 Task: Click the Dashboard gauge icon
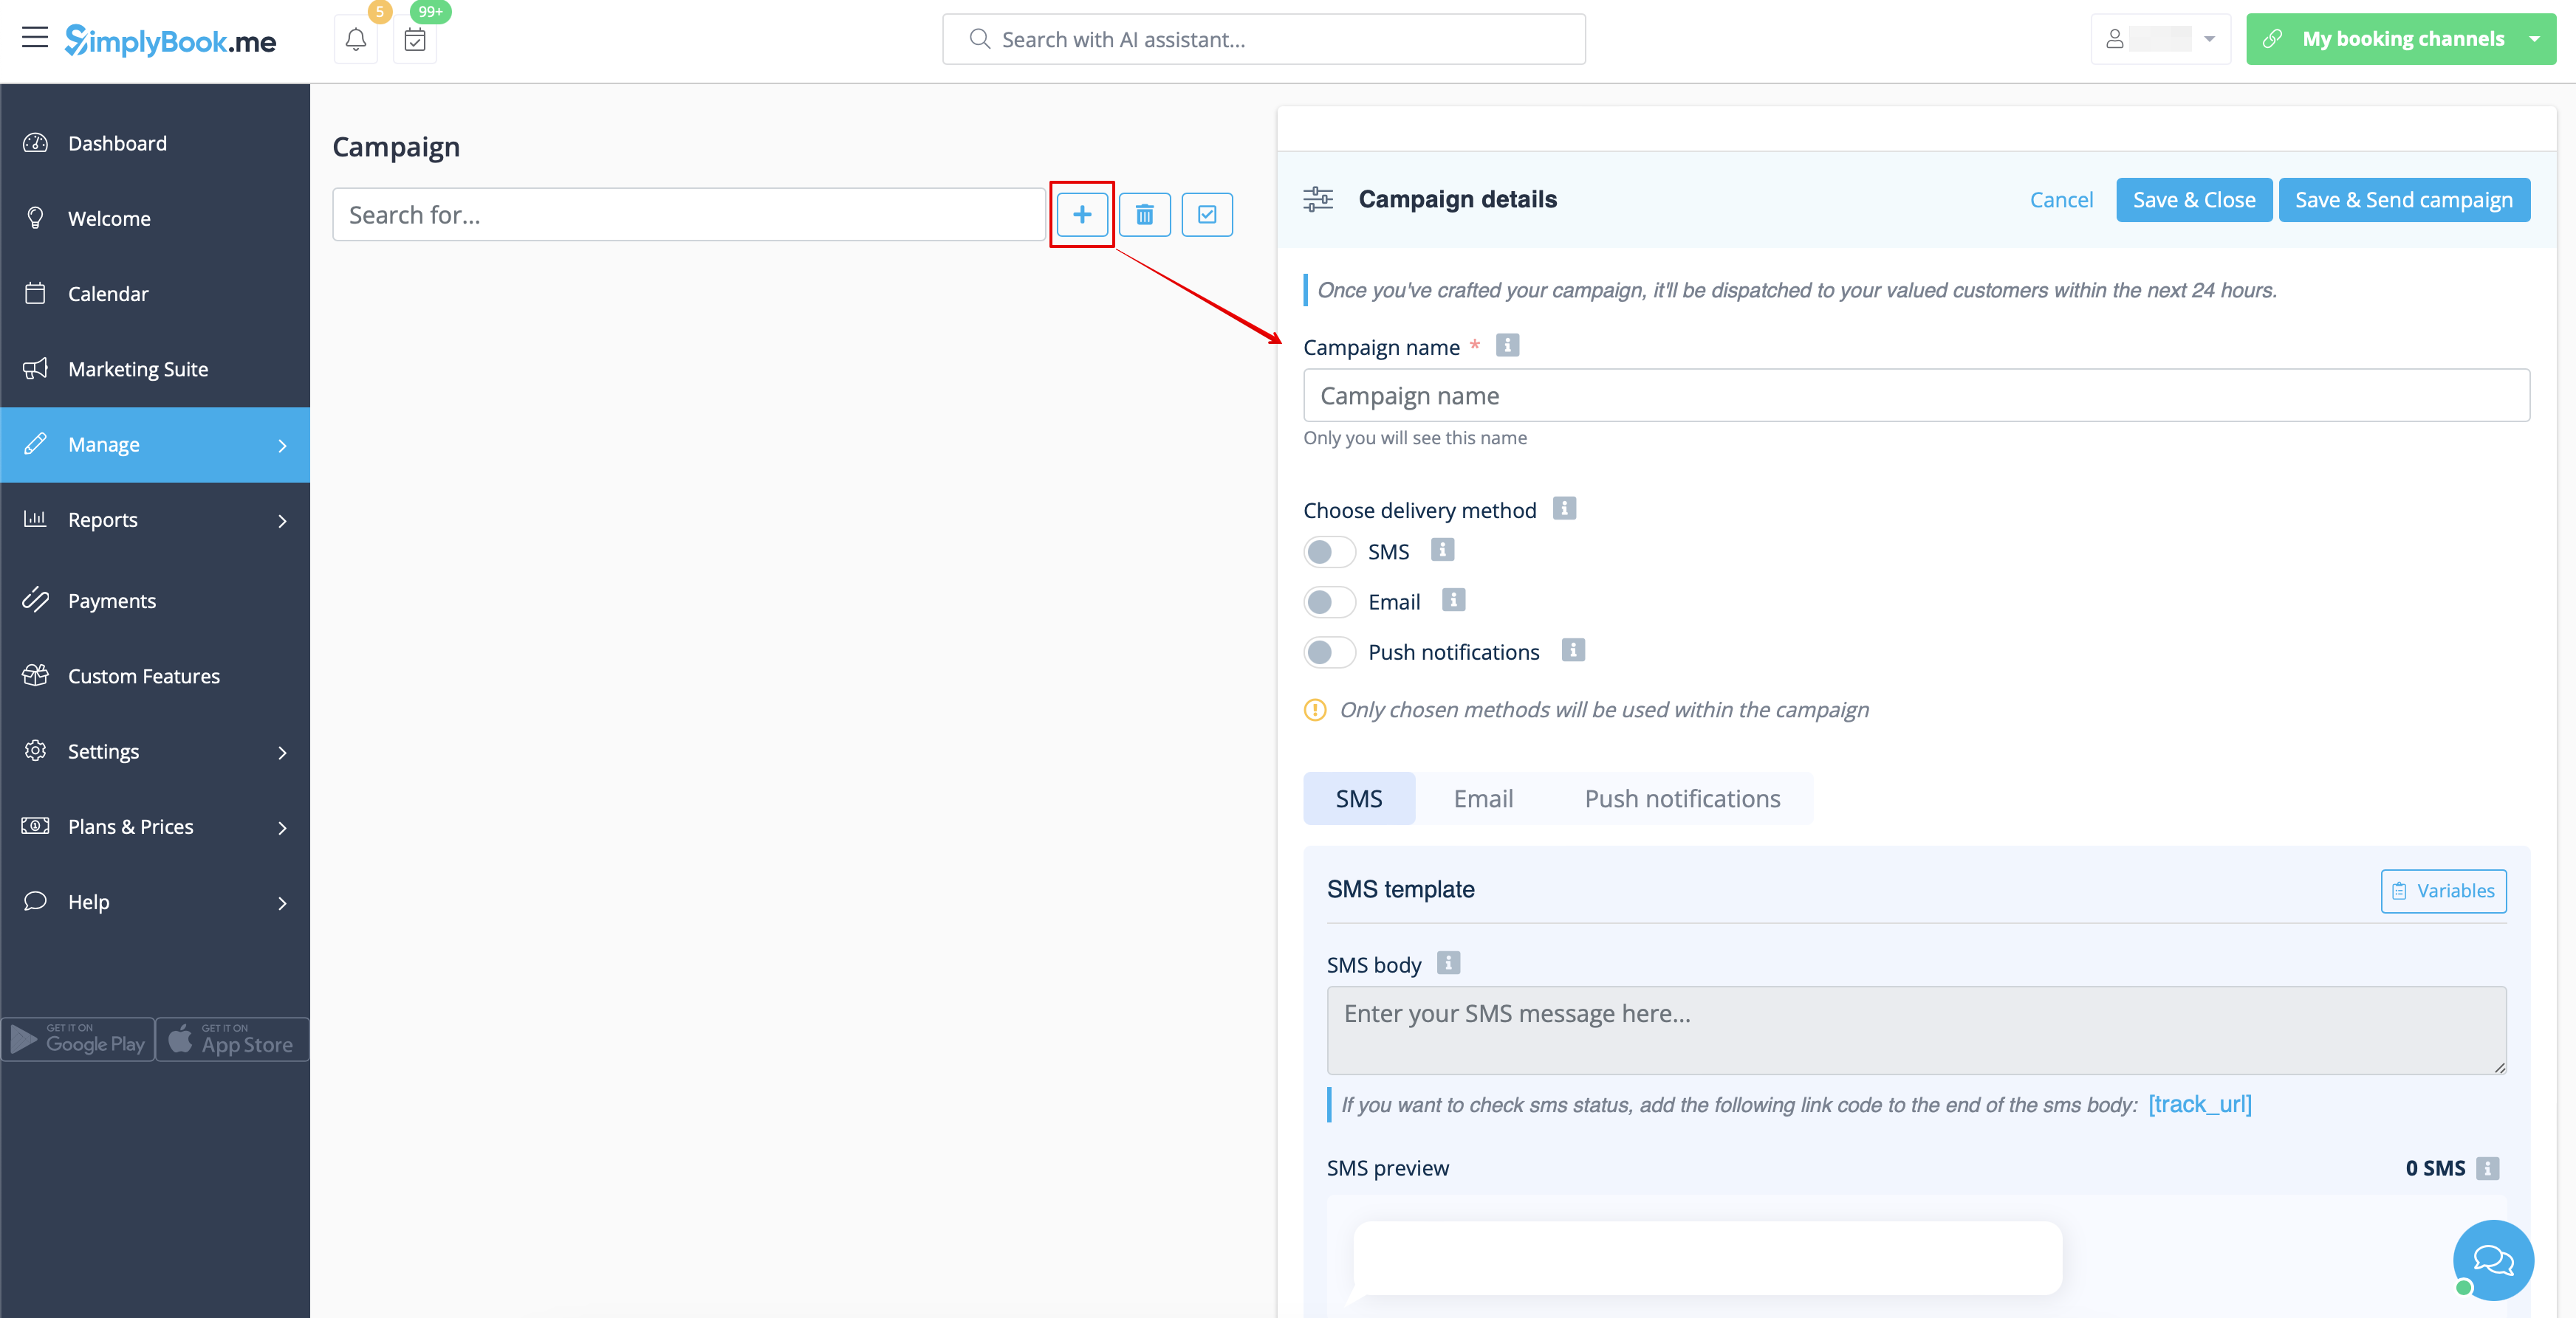click(x=35, y=143)
